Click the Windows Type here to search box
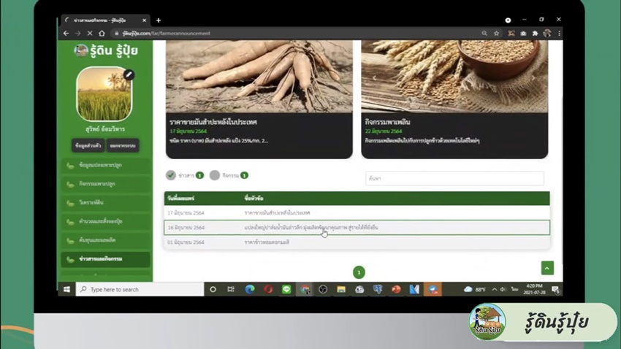The width and height of the screenshot is (621, 349). point(140,289)
